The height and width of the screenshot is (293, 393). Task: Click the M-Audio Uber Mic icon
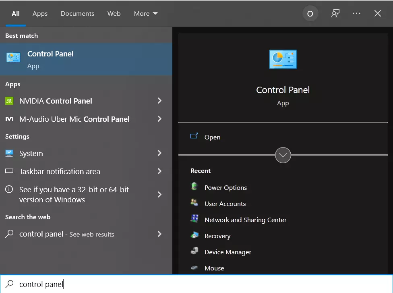pos(9,119)
